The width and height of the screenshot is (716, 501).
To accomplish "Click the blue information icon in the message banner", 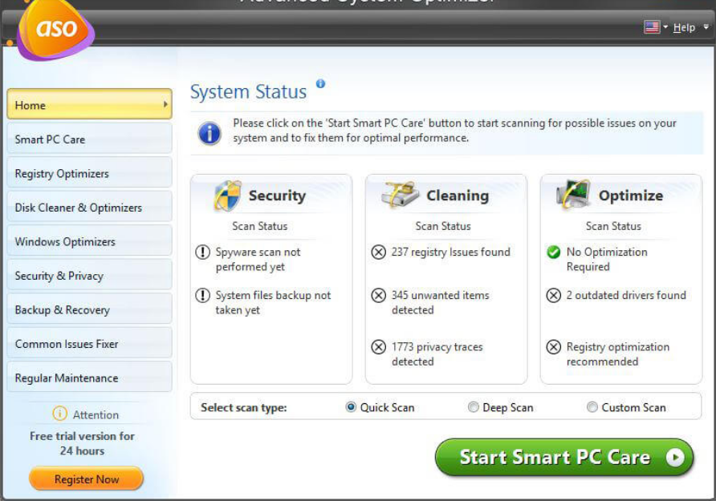I will pos(210,133).
